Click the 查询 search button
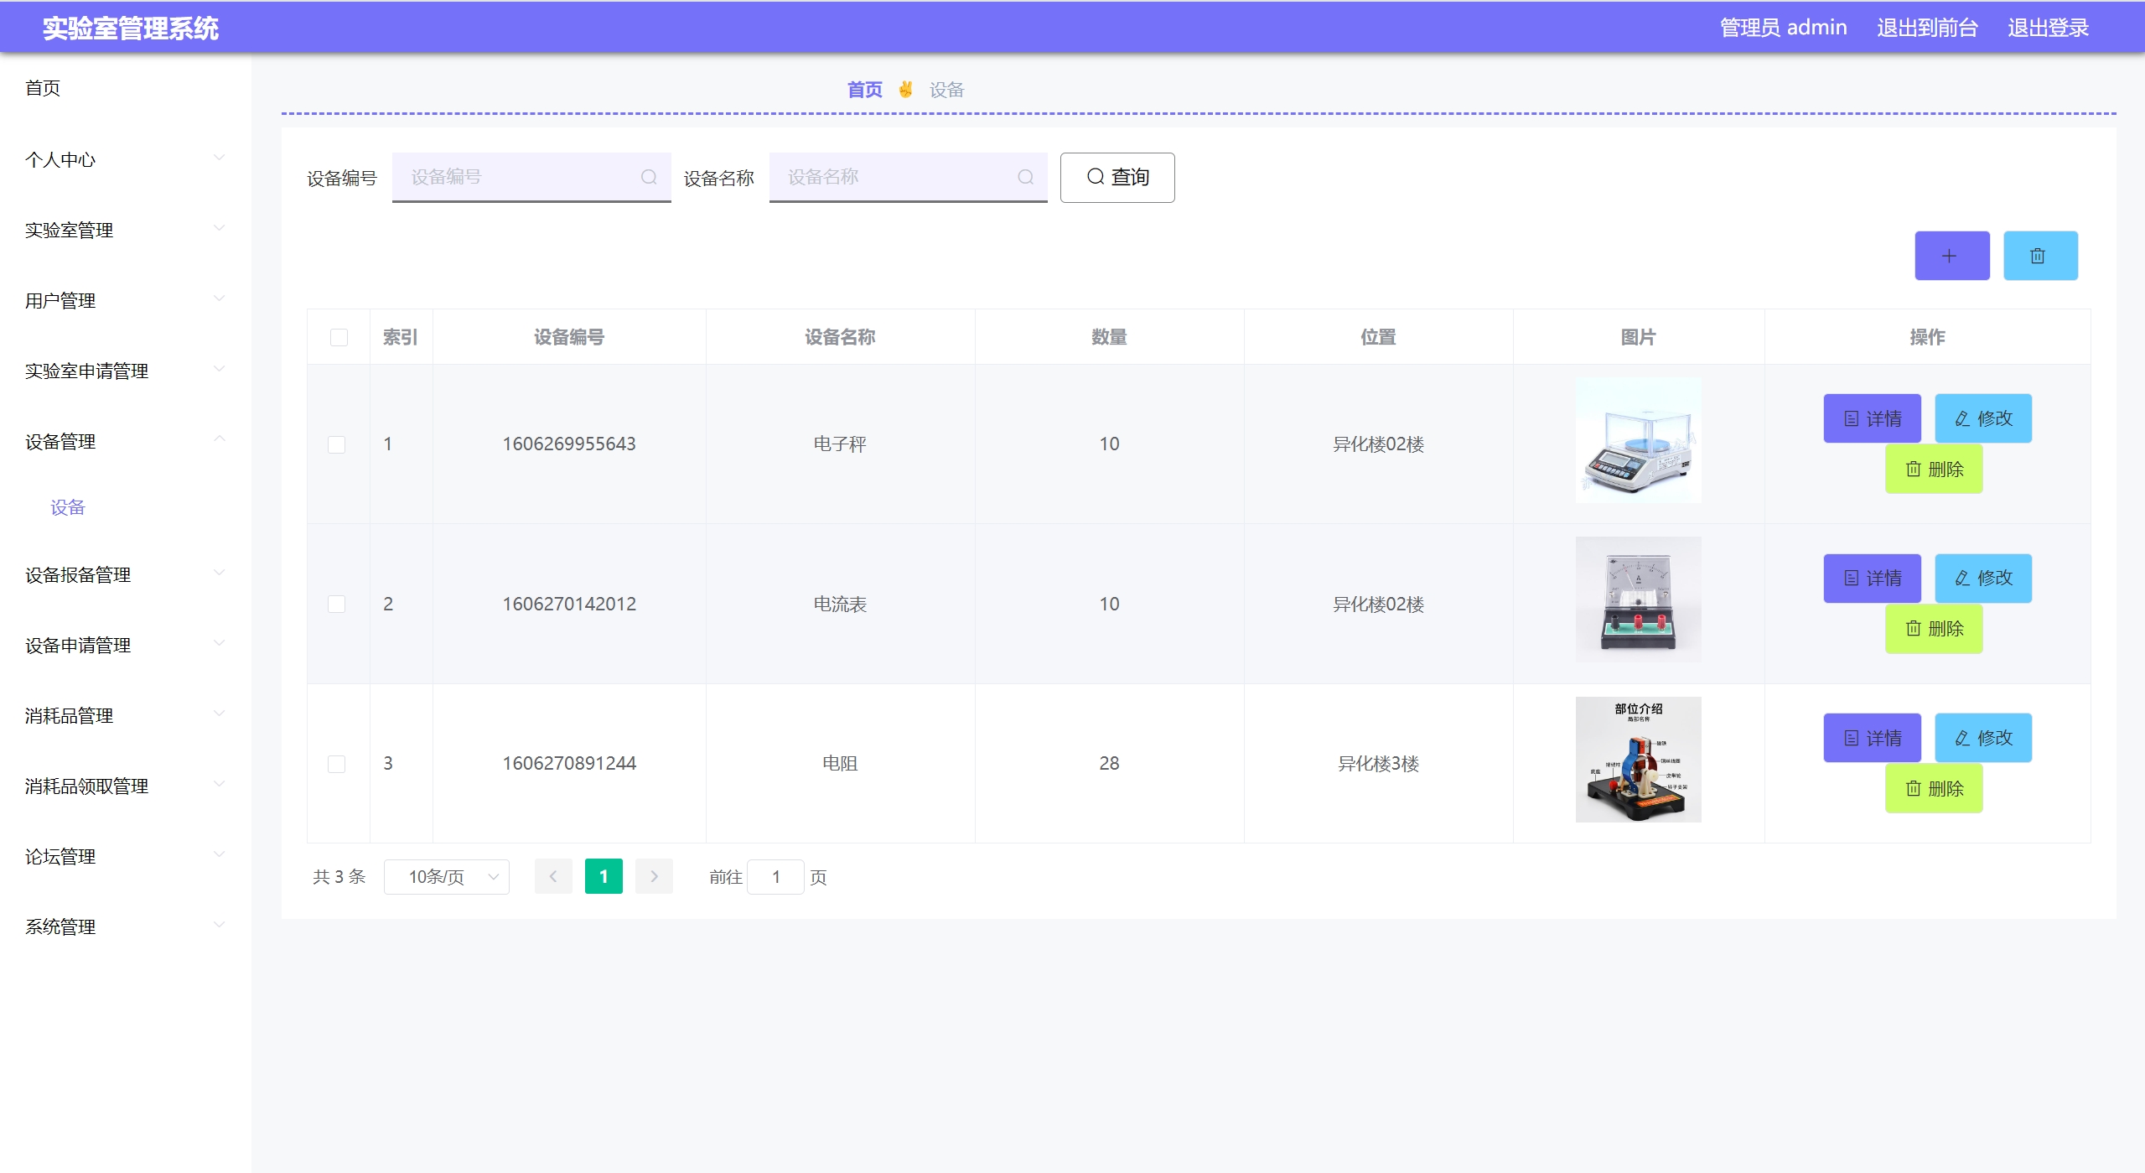Image resolution: width=2145 pixels, height=1173 pixels. pyautogui.click(x=1117, y=177)
